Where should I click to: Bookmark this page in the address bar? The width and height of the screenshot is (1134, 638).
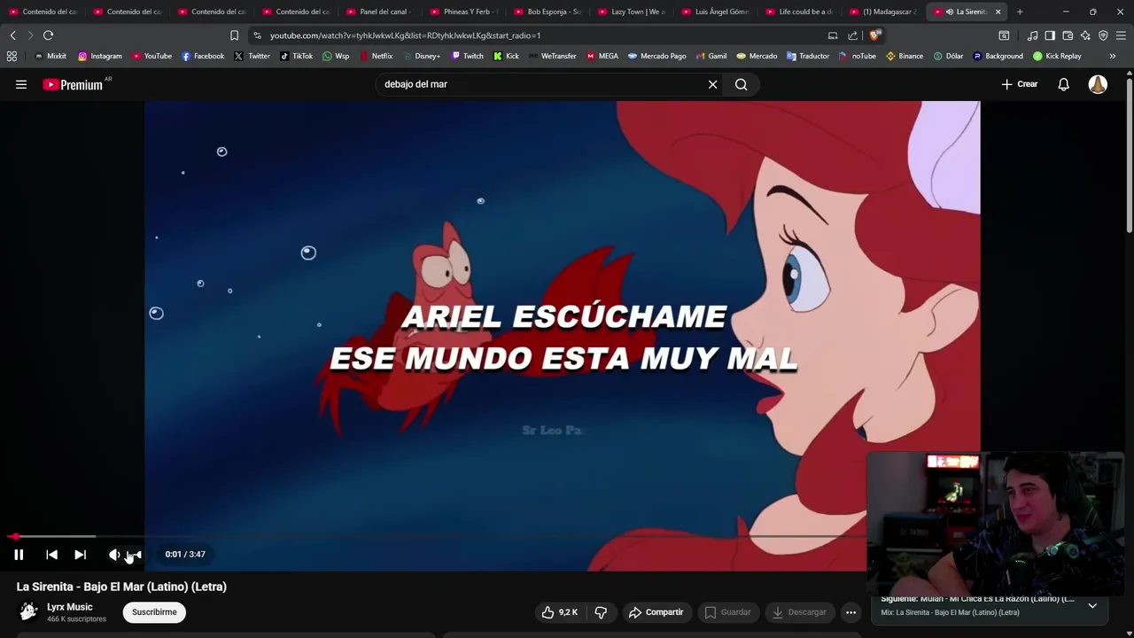pyautogui.click(x=234, y=35)
